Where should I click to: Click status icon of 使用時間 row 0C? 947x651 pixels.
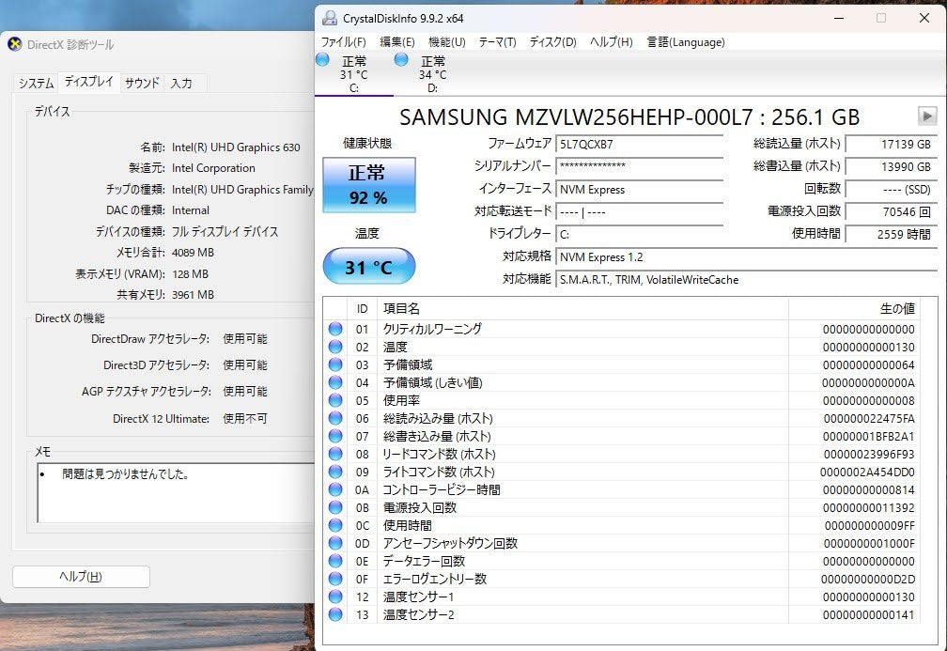point(335,525)
